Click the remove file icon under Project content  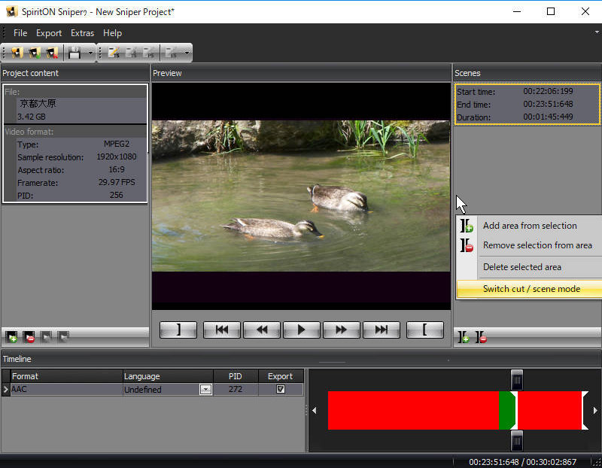click(29, 337)
